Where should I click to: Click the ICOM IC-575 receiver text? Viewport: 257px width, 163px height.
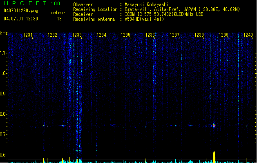click(164, 14)
